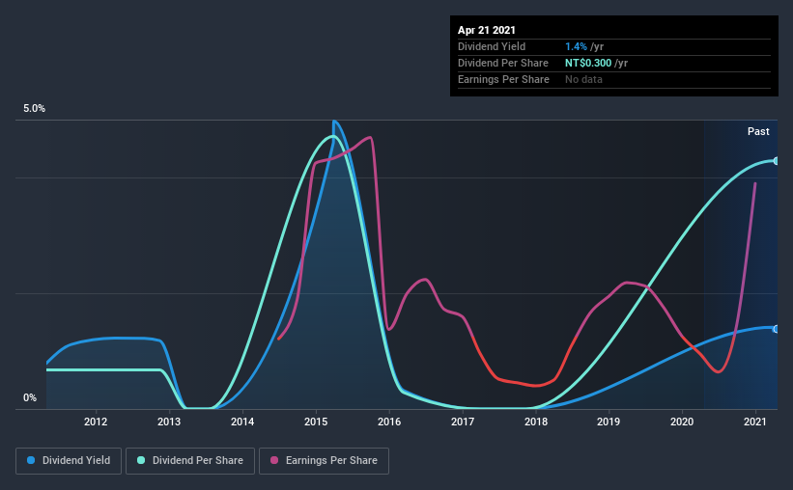The image size is (793, 490).
Task: Click the tooltip Earnings Per Share row label
Action: click(x=503, y=79)
